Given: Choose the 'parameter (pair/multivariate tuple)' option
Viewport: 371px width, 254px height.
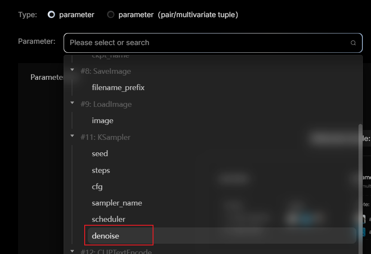Looking at the screenshot, I should click(110, 14).
